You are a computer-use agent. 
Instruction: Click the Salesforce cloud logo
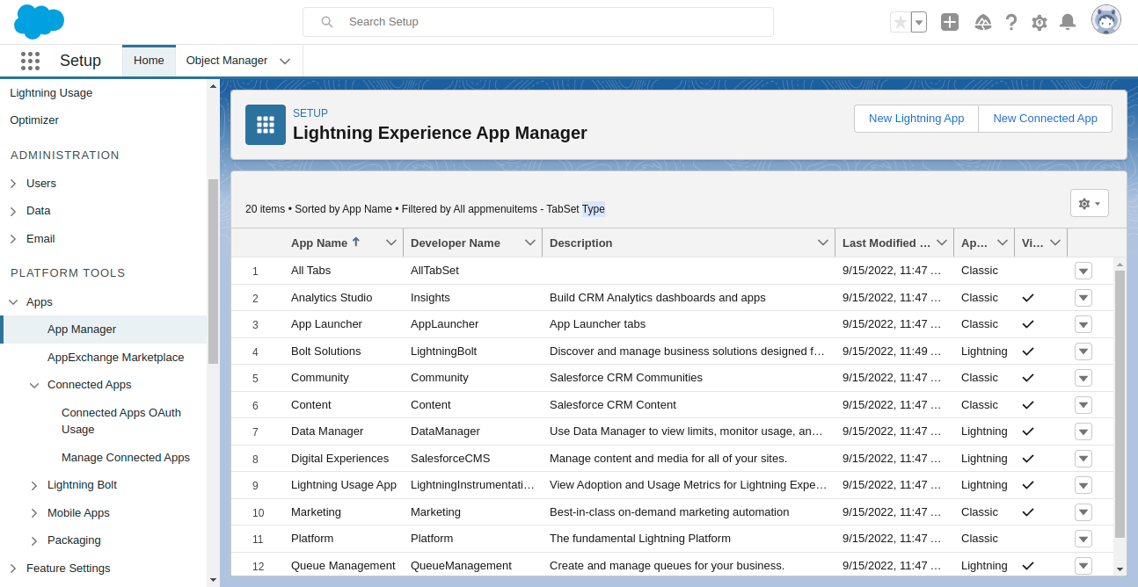(40, 21)
